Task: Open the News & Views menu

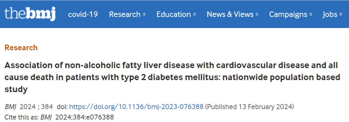Action: pyautogui.click(x=230, y=14)
